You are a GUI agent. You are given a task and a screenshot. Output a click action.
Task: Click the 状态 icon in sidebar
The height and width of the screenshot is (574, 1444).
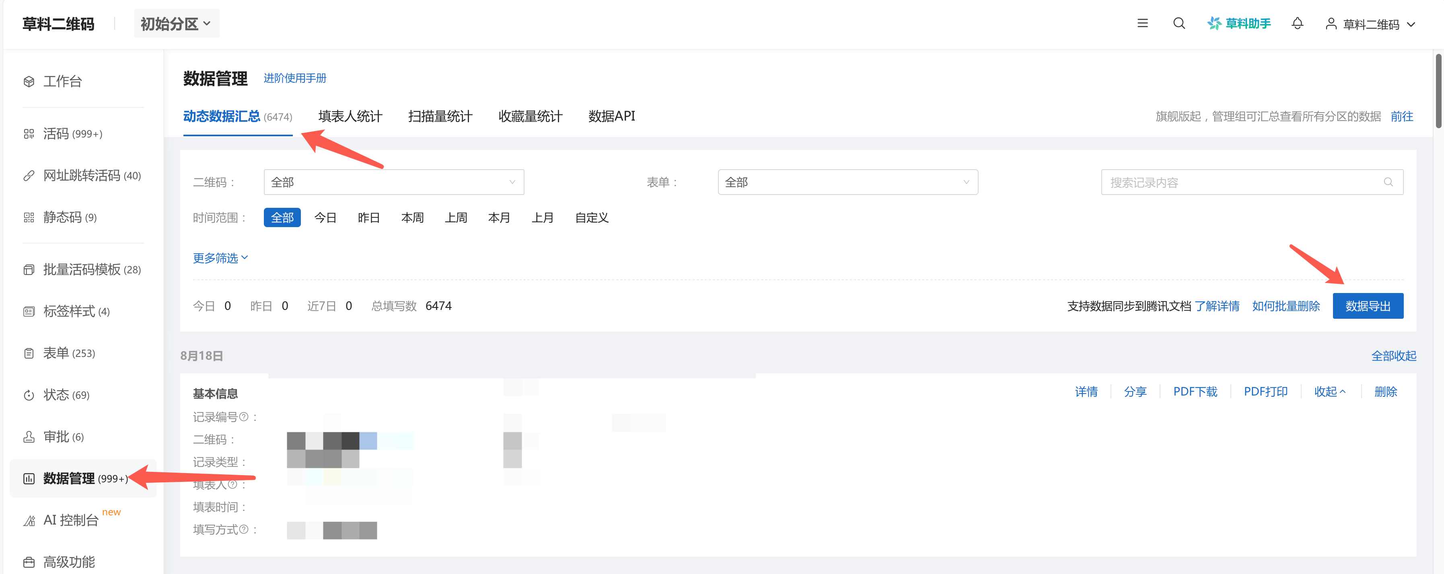click(29, 395)
